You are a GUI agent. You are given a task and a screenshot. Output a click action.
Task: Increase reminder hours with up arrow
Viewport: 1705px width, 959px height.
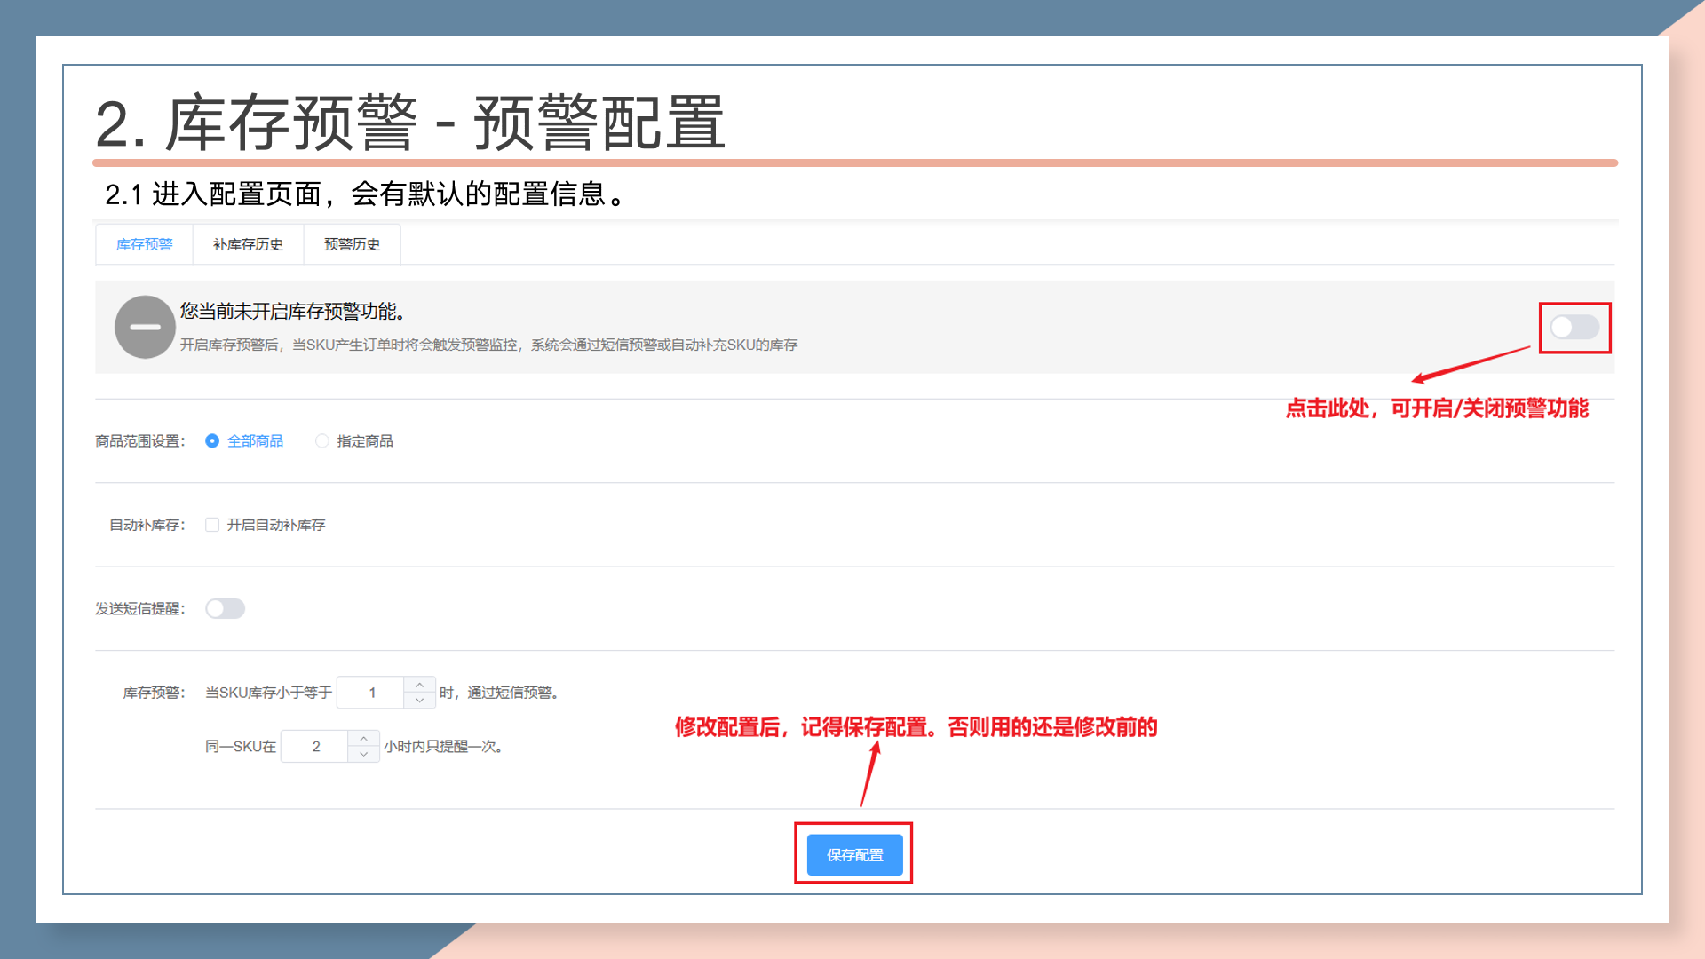363,739
